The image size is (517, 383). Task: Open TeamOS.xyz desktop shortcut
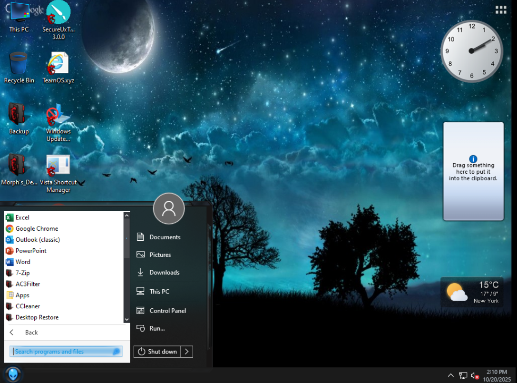click(x=59, y=68)
